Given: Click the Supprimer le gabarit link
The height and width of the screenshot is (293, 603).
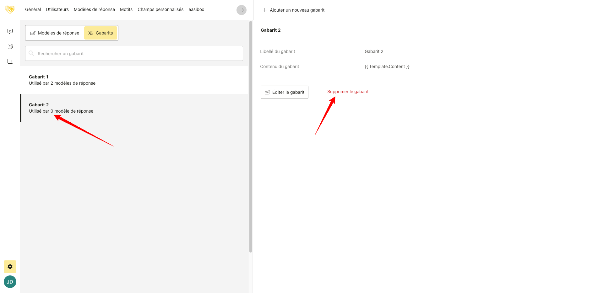Looking at the screenshot, I should tap(348, 92).
